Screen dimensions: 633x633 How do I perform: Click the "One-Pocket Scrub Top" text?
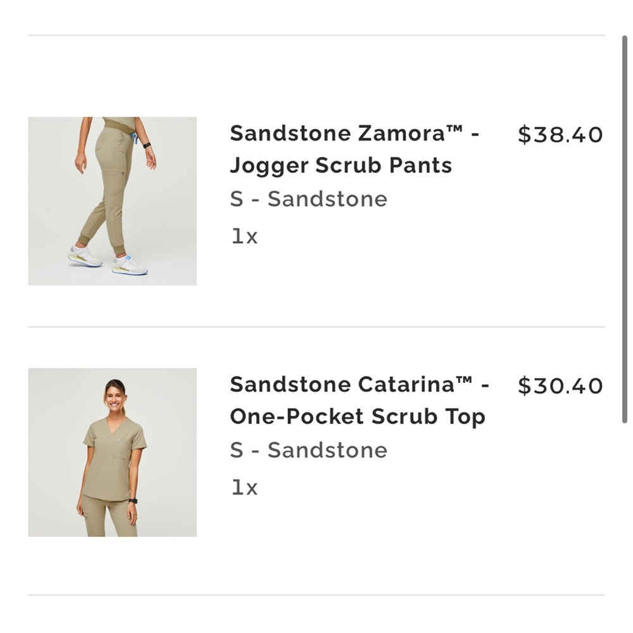point(357,417)
